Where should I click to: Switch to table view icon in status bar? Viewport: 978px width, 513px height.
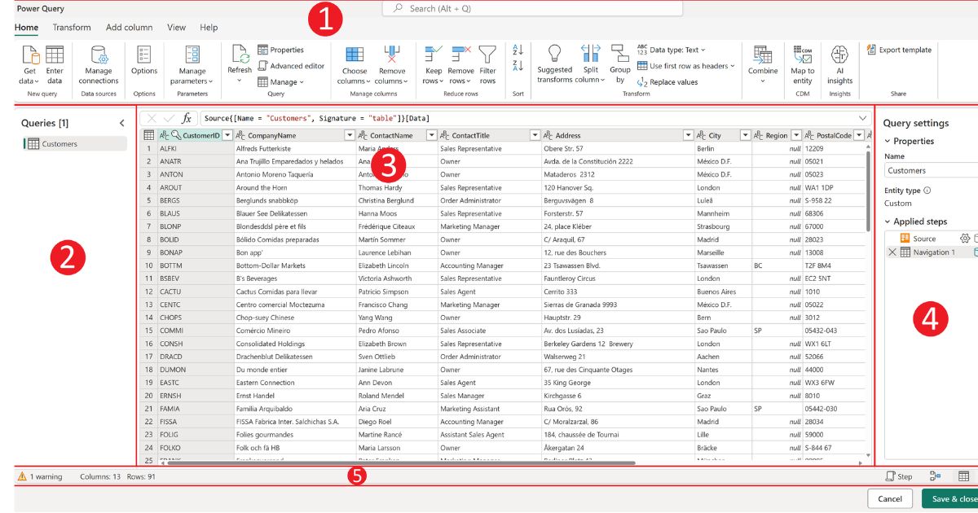tap(963, 476)
